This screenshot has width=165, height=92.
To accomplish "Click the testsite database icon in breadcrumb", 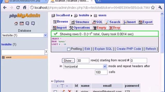I will point(76,16).
